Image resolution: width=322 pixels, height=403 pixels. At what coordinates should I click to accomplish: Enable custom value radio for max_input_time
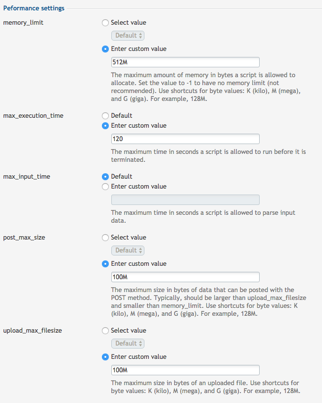[105, 187]
